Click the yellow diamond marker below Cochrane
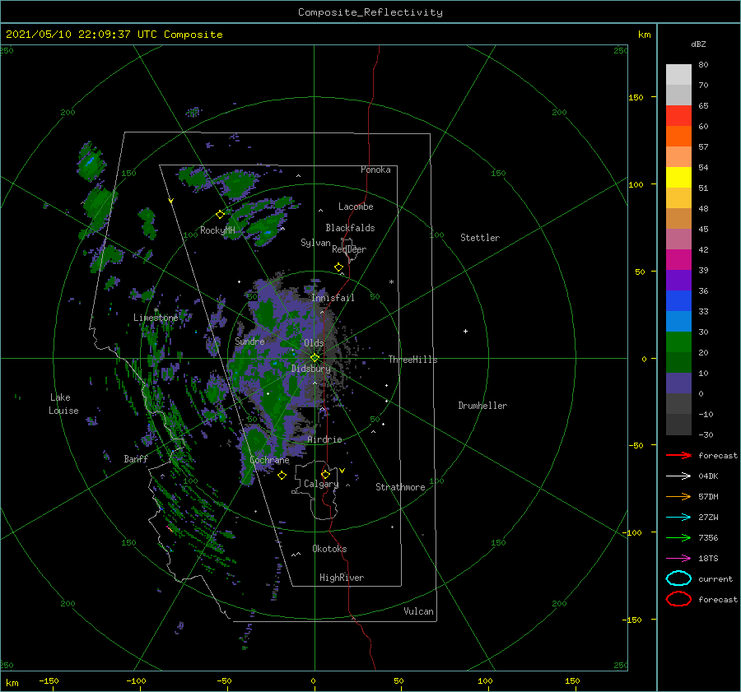Image resolution: width=741 pixels, height=692 pixels. 282,476
